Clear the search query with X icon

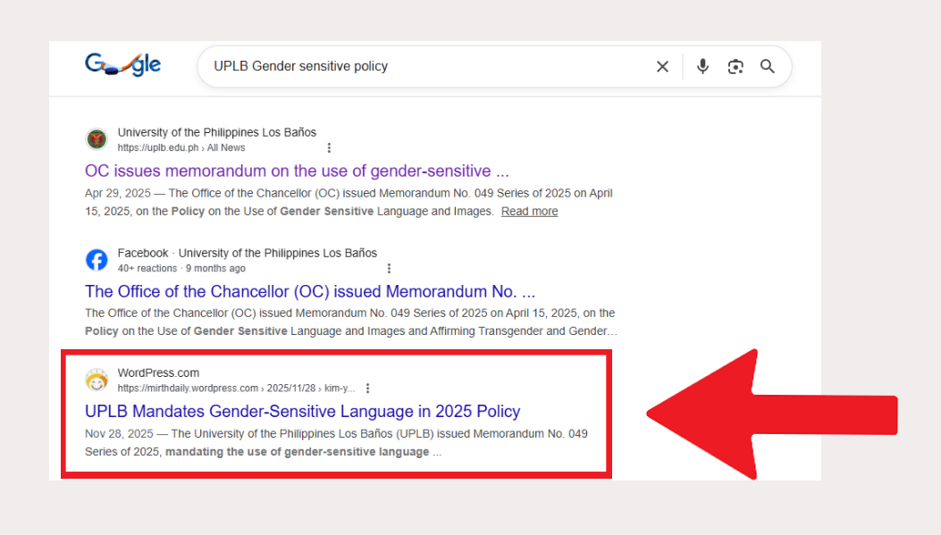coord(662,66)
